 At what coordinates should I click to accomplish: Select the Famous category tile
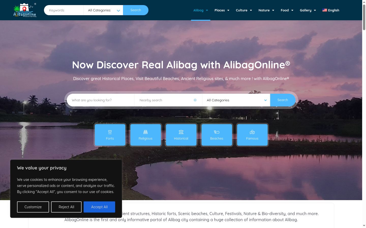tap(252, 135)
